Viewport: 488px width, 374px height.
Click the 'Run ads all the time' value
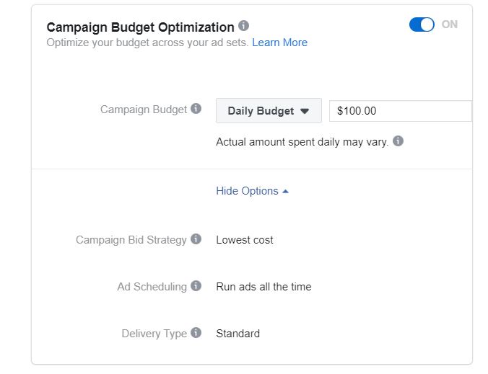(x=263, y=286)
